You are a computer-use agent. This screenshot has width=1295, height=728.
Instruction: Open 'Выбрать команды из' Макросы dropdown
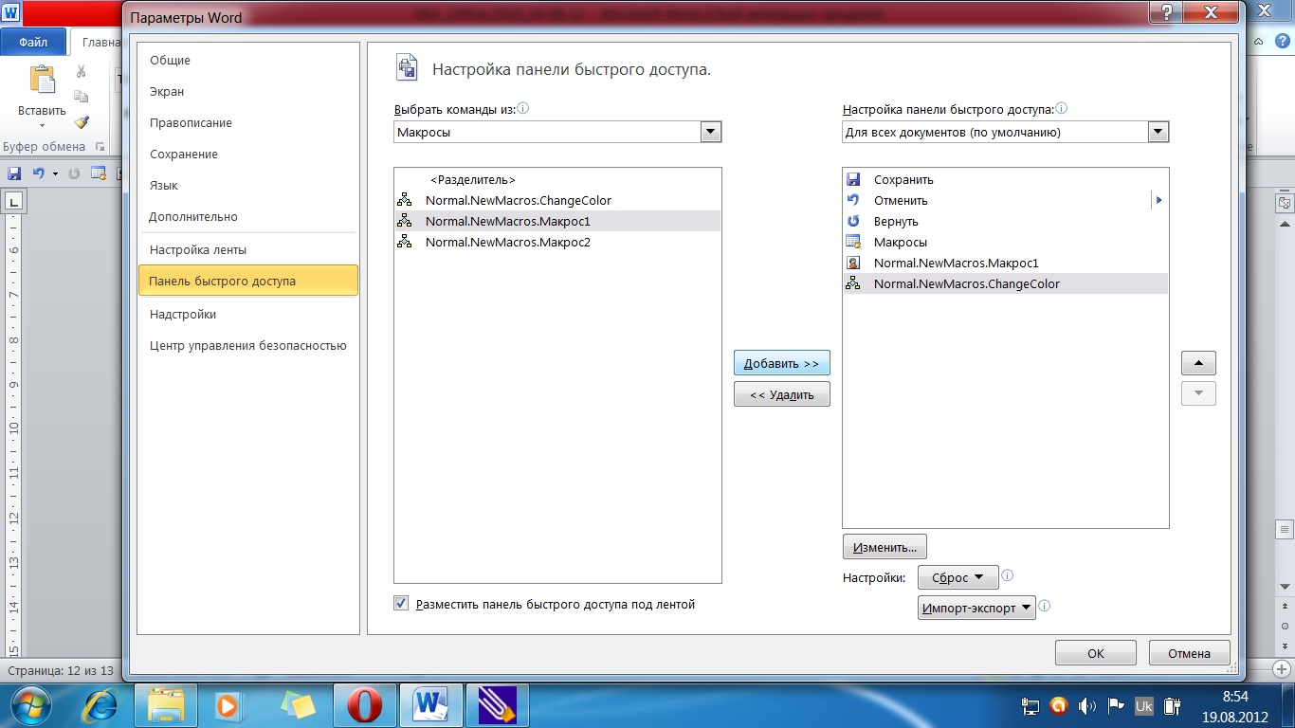[x=711, y=133]
